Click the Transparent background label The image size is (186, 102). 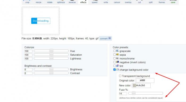pyautogui.click(x=136, y=76)
